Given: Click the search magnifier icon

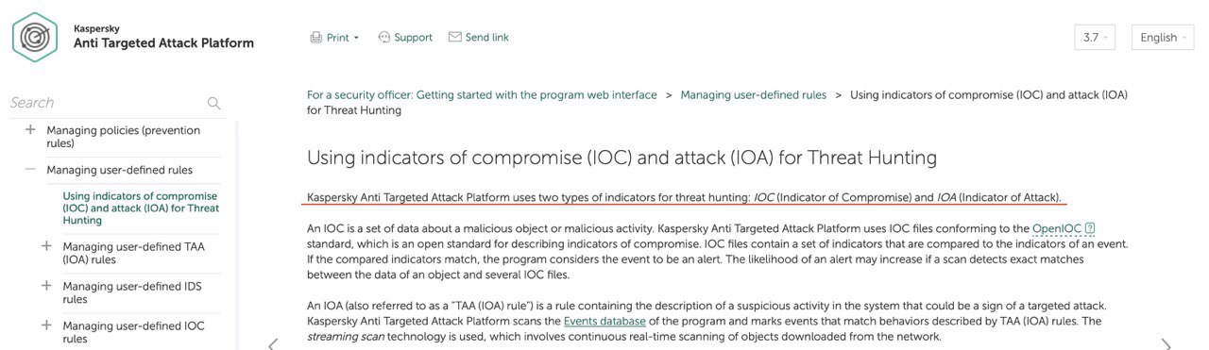Looking at the screenshot, I should (x=213, y=103).
